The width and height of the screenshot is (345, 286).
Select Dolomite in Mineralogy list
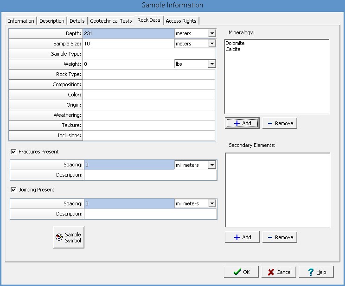[235, 43]
